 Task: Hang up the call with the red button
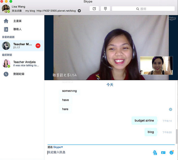coord(38,46)
